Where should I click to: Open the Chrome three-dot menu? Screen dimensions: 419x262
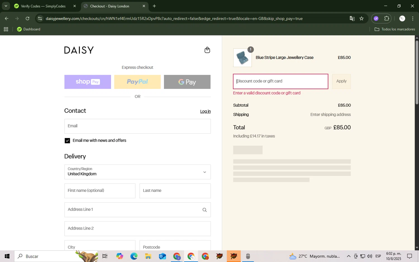point(413,18)
